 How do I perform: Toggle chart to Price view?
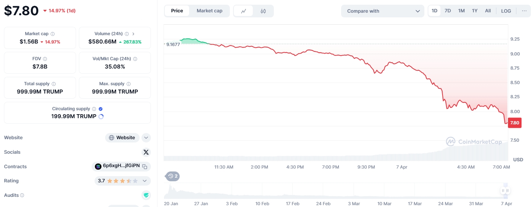tap(177, 11)
